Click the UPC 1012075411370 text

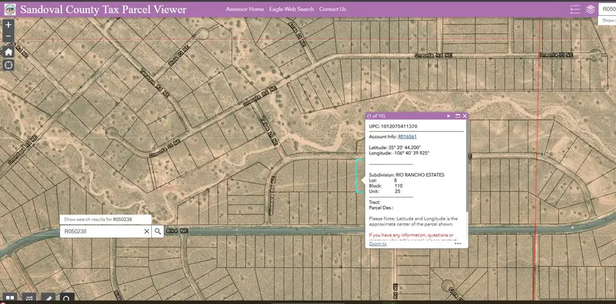coord(394,126)
